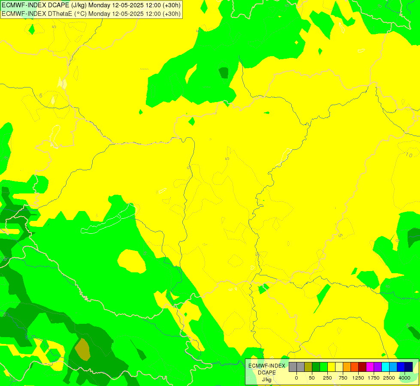Click the navy legend swatch
Viewport: 420px width, 386px height.
(409, 367)
